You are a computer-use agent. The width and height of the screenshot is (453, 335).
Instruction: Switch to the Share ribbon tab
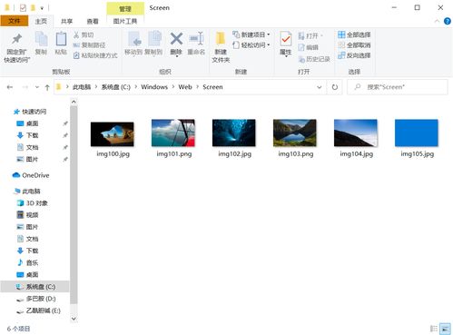click(67, 21)
